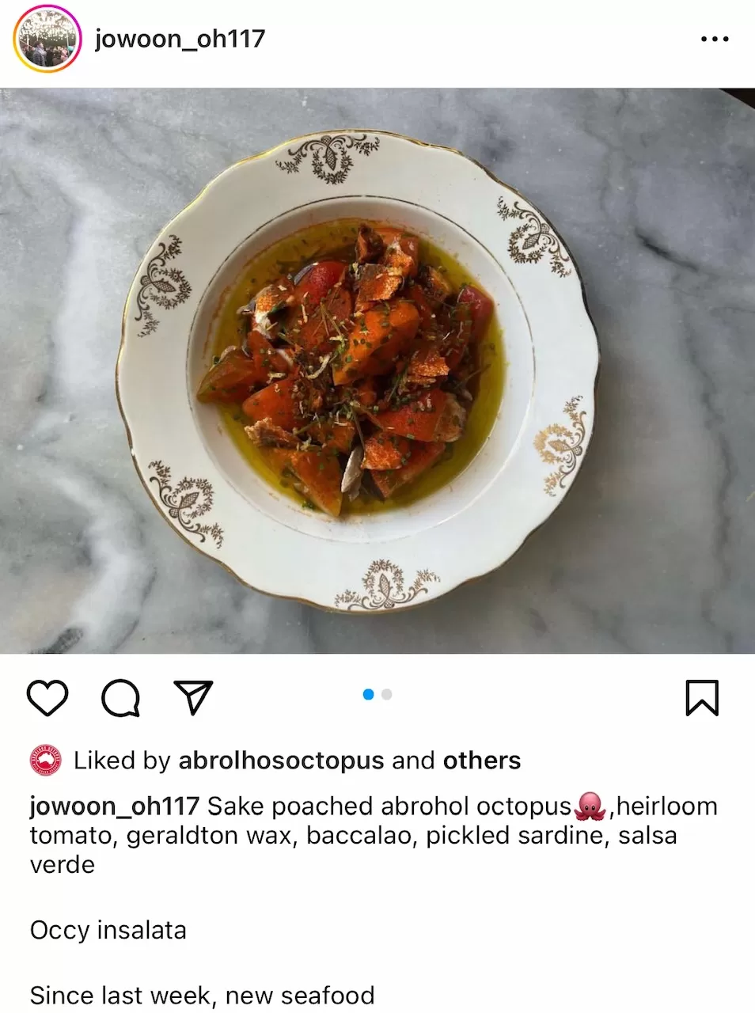Open the three-dot more options menu

715,39
